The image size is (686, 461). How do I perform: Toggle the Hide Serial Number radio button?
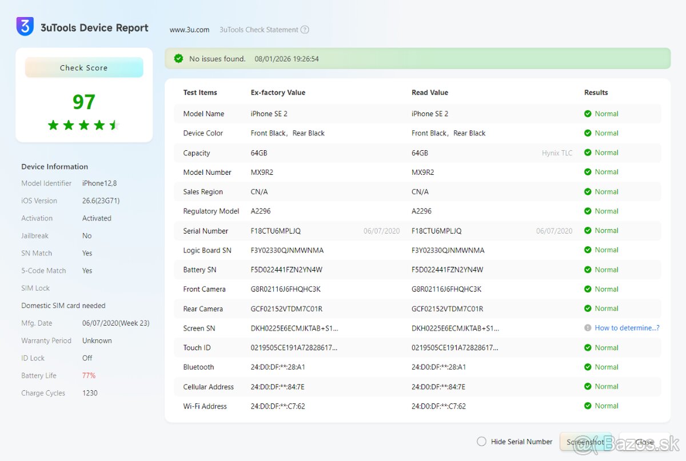481,442
